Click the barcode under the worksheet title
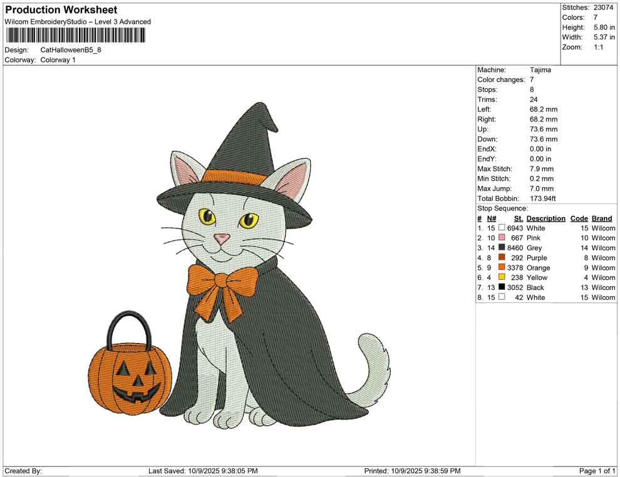The image size is (620, 477). coord(75,36)
